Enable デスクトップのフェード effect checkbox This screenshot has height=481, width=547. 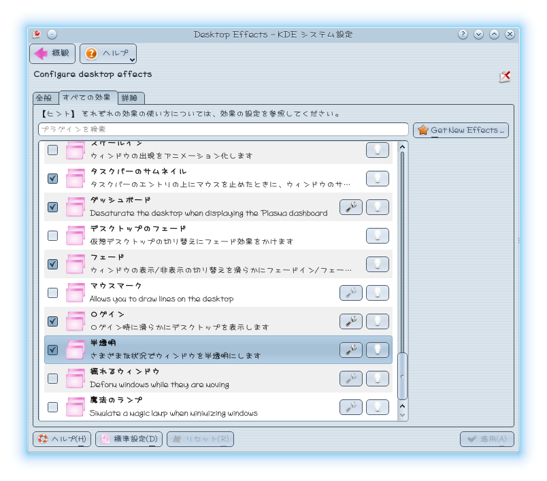click(52, 236)
